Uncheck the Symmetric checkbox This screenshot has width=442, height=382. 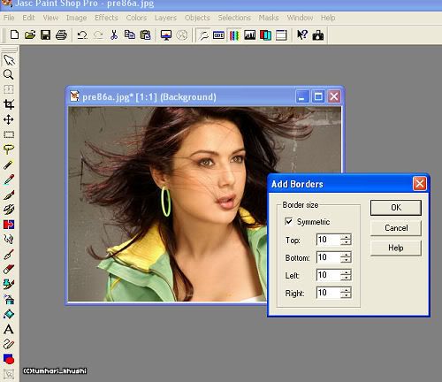point(289,221)
